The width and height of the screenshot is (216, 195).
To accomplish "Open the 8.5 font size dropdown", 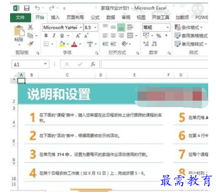I will click(x=95, y=27).
